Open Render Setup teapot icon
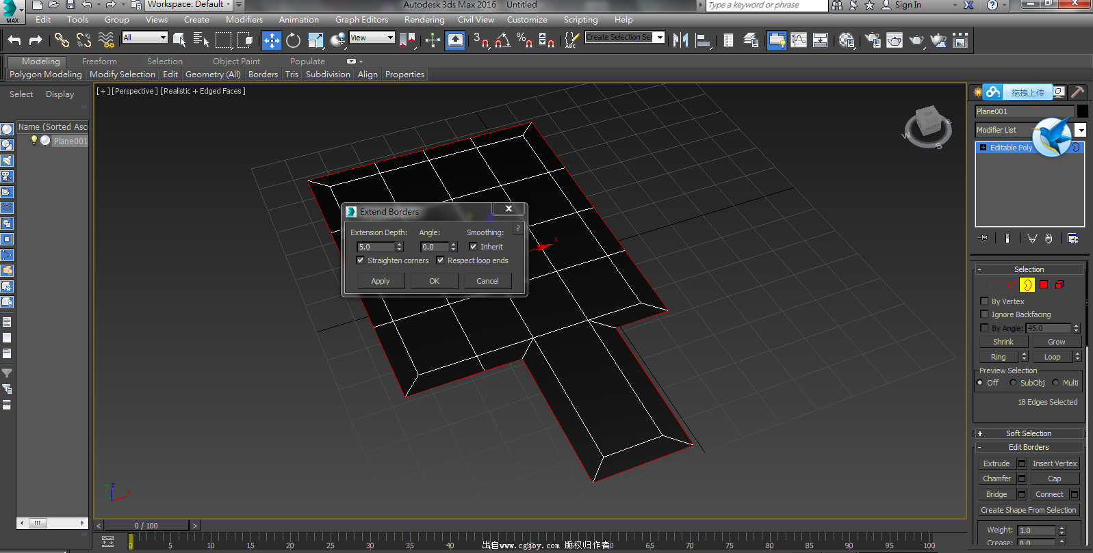Screen dimensions: 1093x553 pos(873,40)
